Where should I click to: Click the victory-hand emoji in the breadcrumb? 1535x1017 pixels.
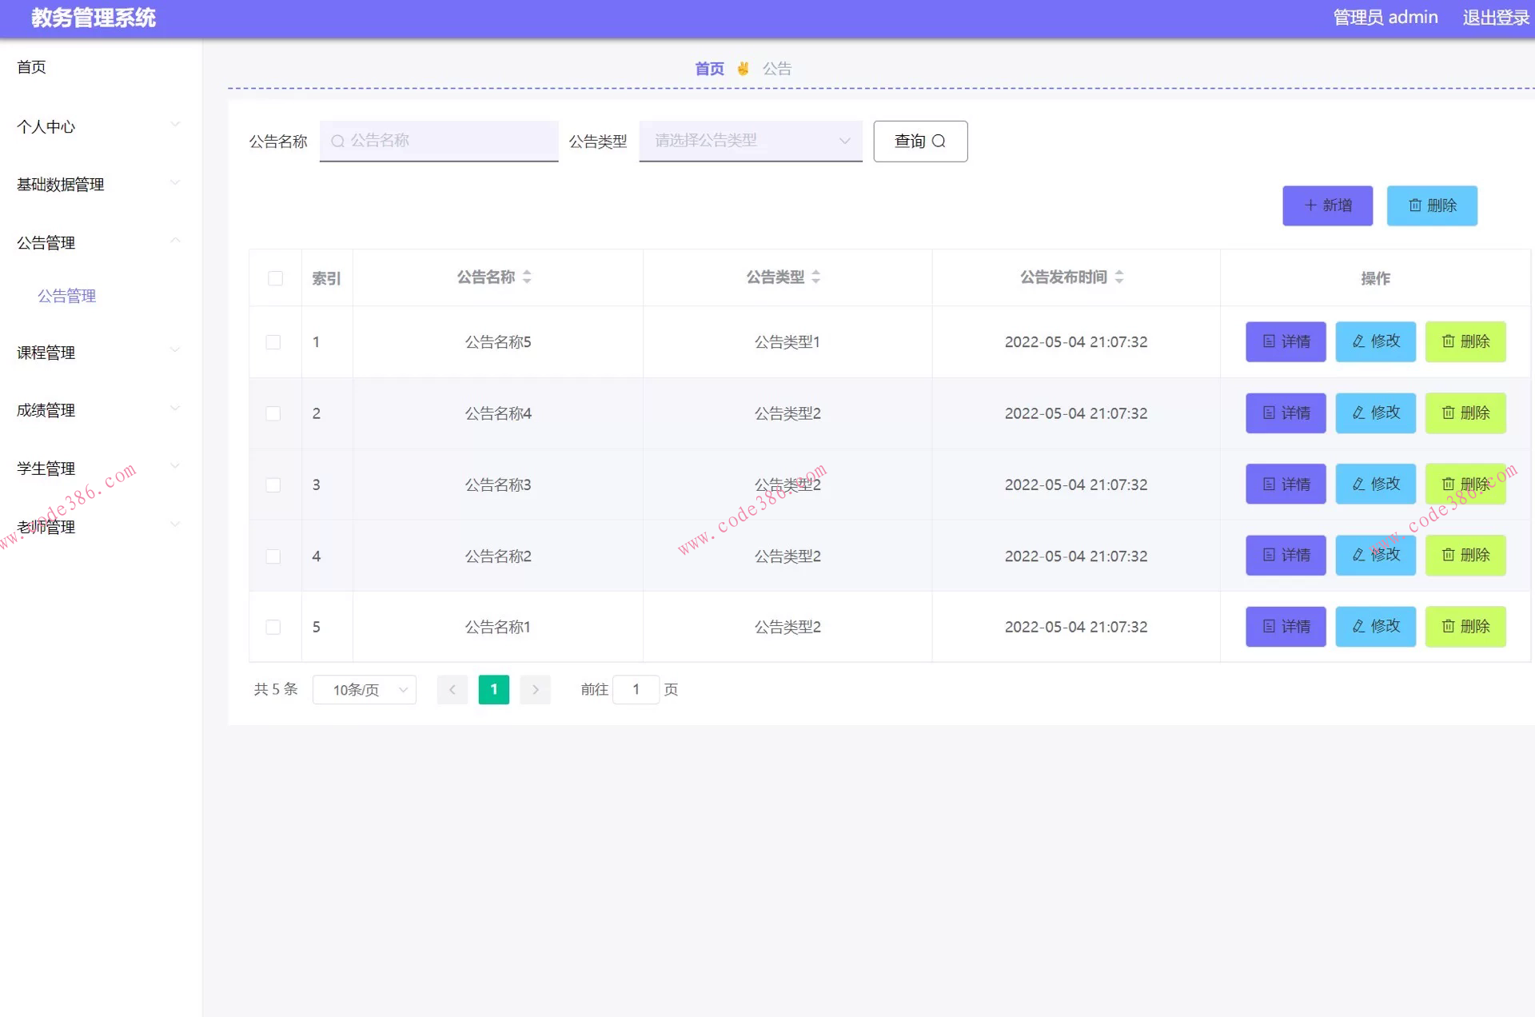742,68
